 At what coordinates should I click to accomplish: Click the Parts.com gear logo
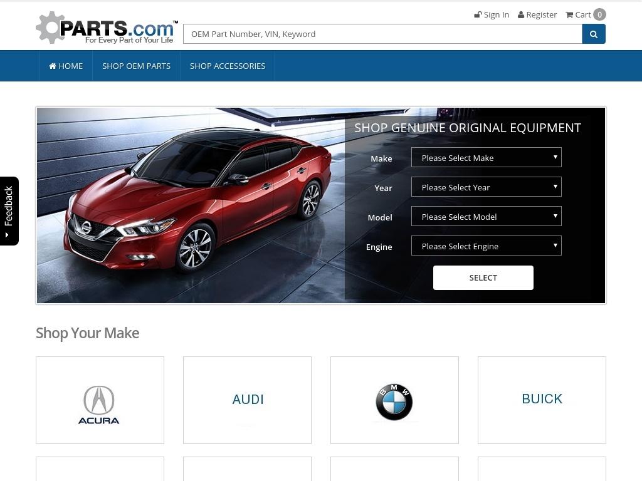pos(107,28)
